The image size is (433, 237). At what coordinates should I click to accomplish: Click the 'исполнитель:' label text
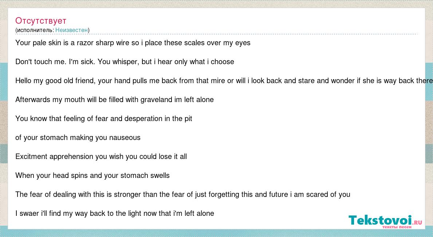(35, 30)
